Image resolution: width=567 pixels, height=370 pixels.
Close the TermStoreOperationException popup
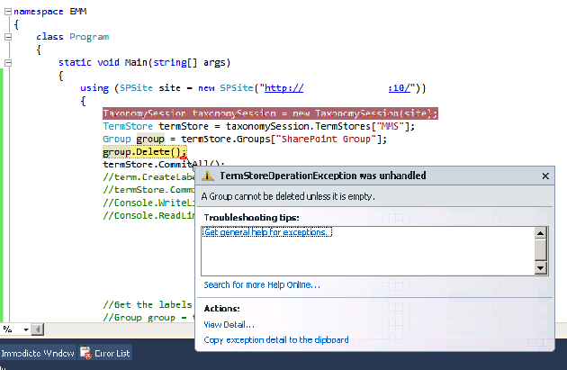click(x=545, y=176)
